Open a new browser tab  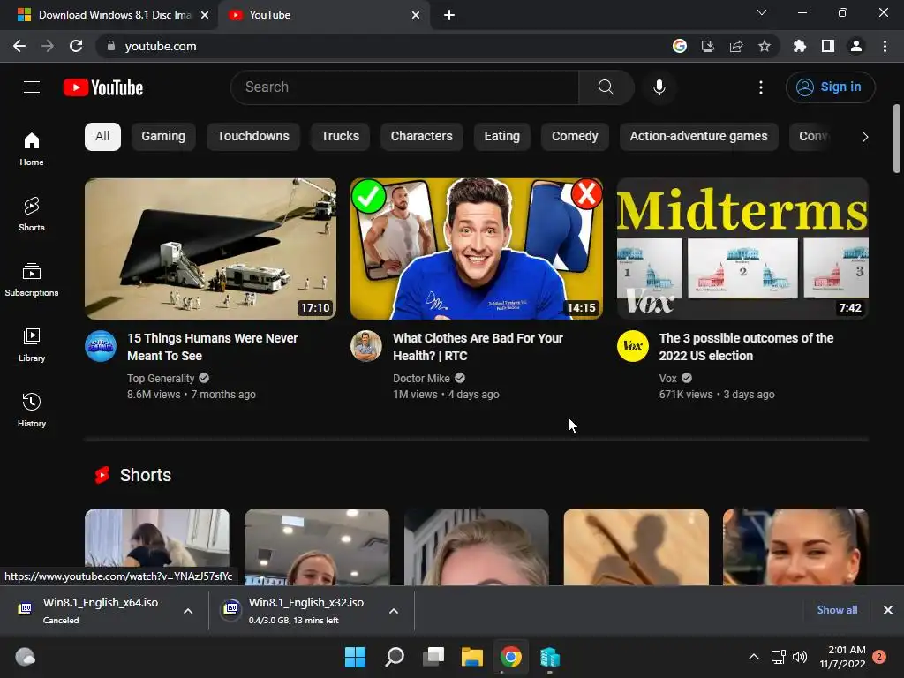tap(449, 15)
